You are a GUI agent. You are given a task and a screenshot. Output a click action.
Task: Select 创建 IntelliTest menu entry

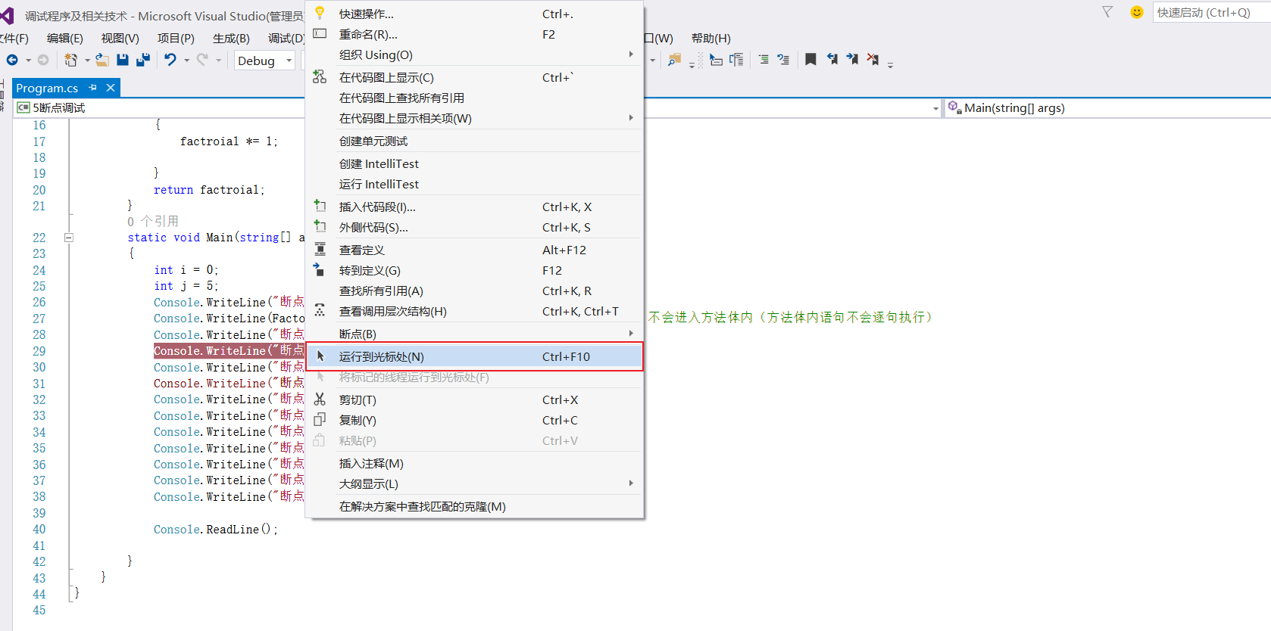pos(475,163)
